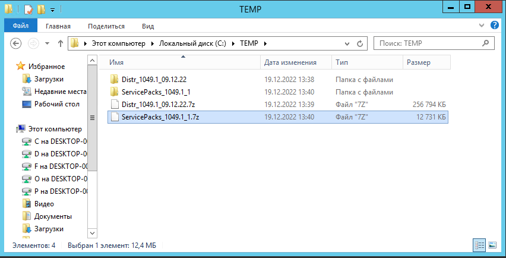The width and height of the screenshot is (506, 258).
Task: Select ServicePacks_1049.1_1 folder icon
Action: [x=115, y=92]
